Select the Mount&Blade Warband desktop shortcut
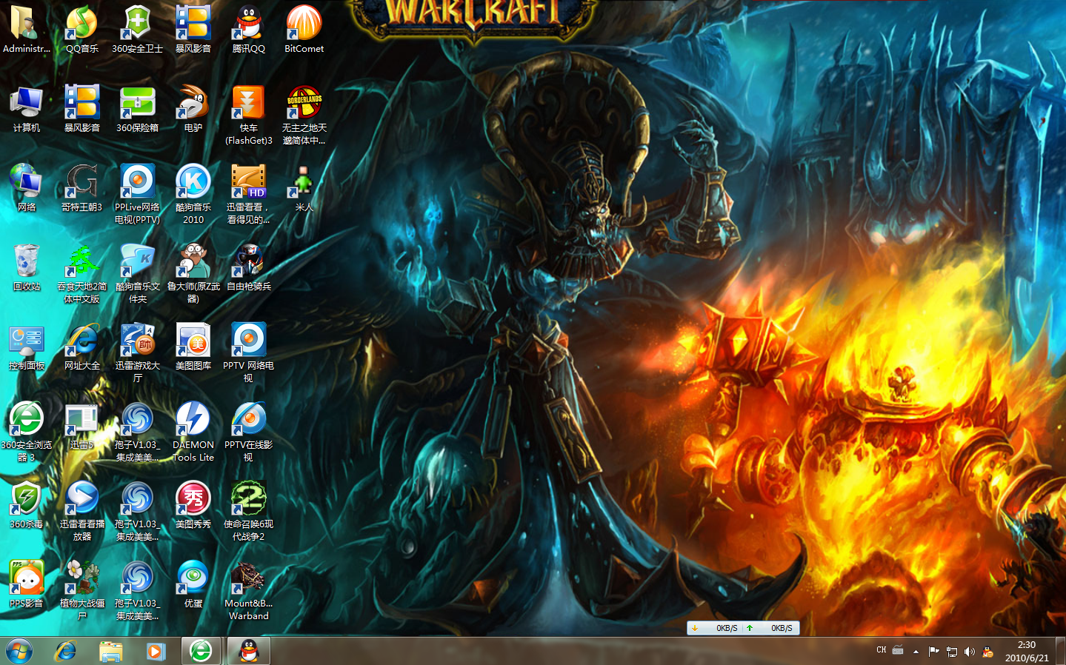 pos(248,590)
